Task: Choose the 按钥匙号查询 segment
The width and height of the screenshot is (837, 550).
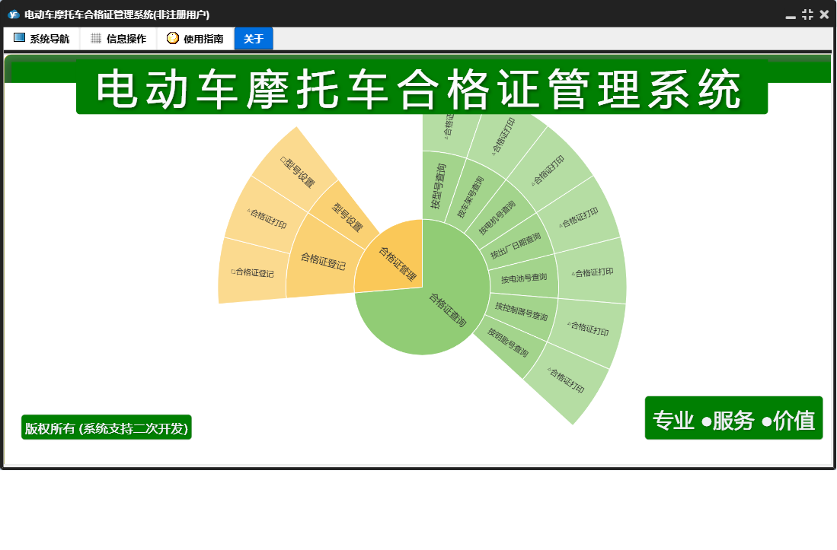Action: 508,342
